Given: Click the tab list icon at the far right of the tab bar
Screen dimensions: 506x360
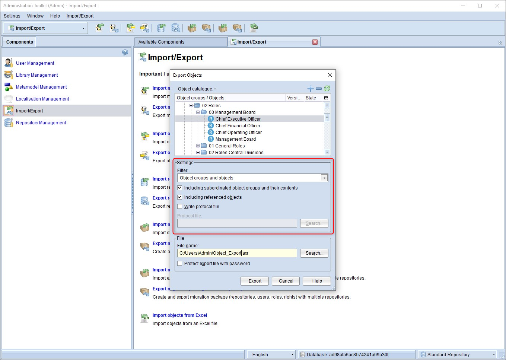Looking at the screenshot, I should (500, 43).
